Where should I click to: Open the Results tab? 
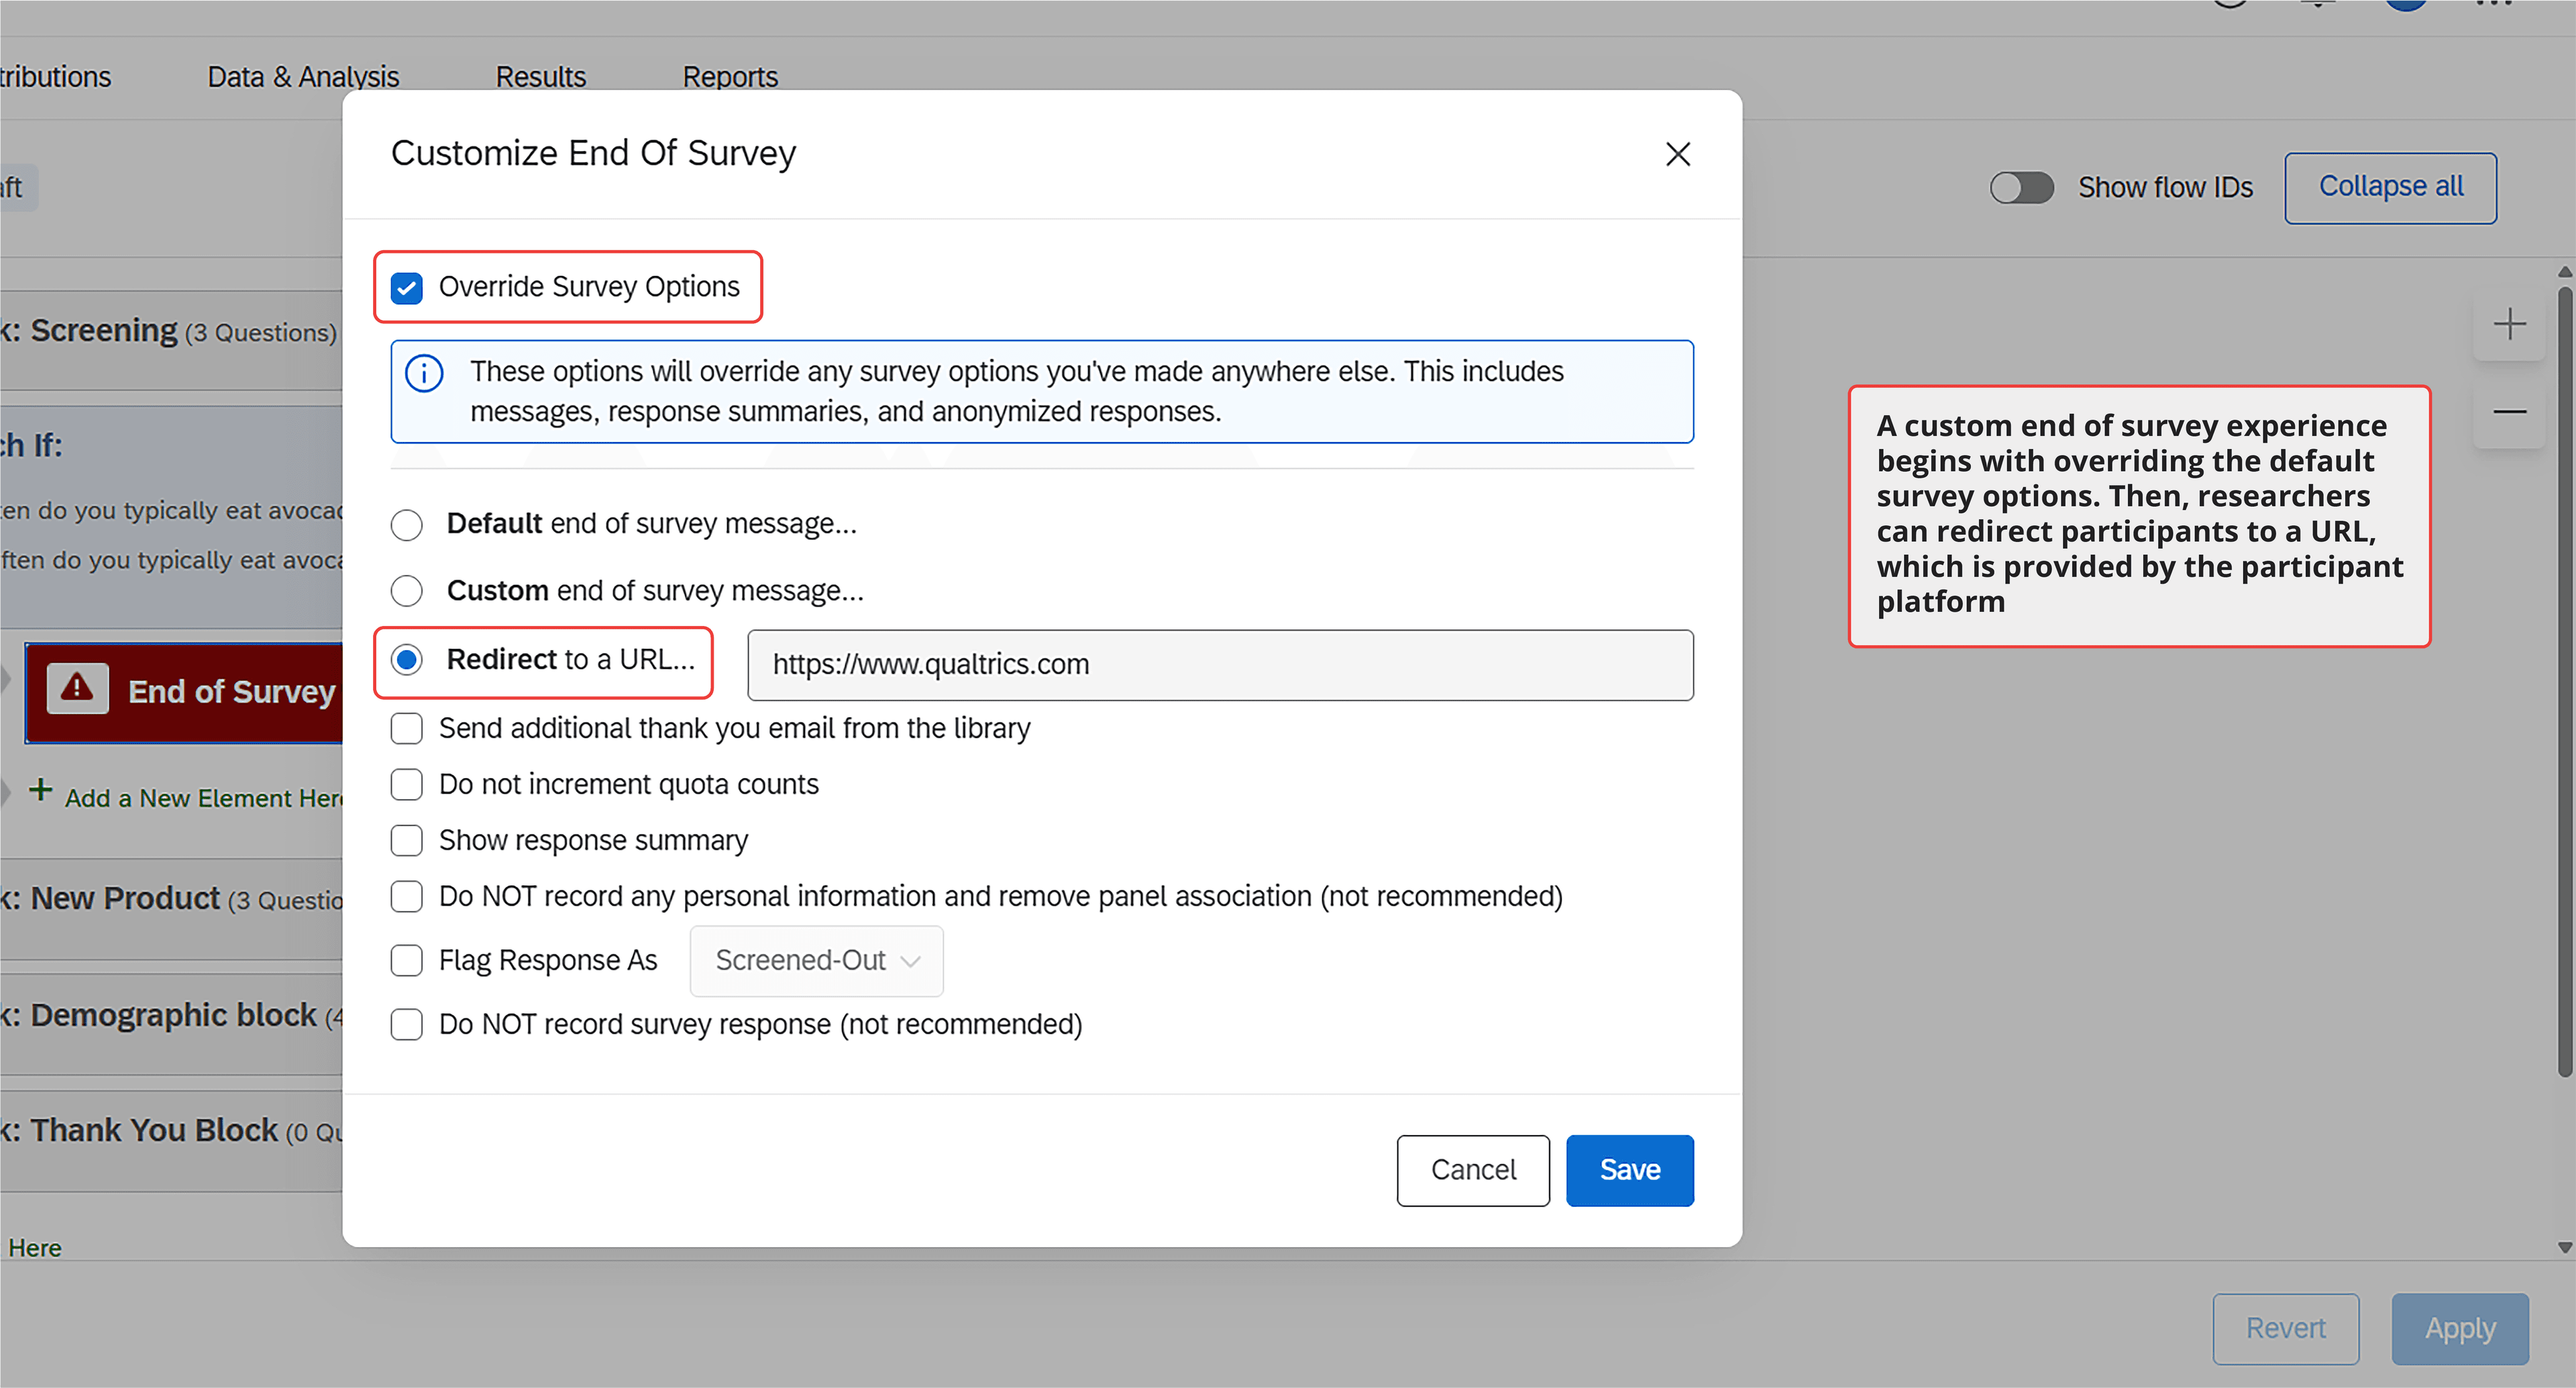(x=540, y=76)
